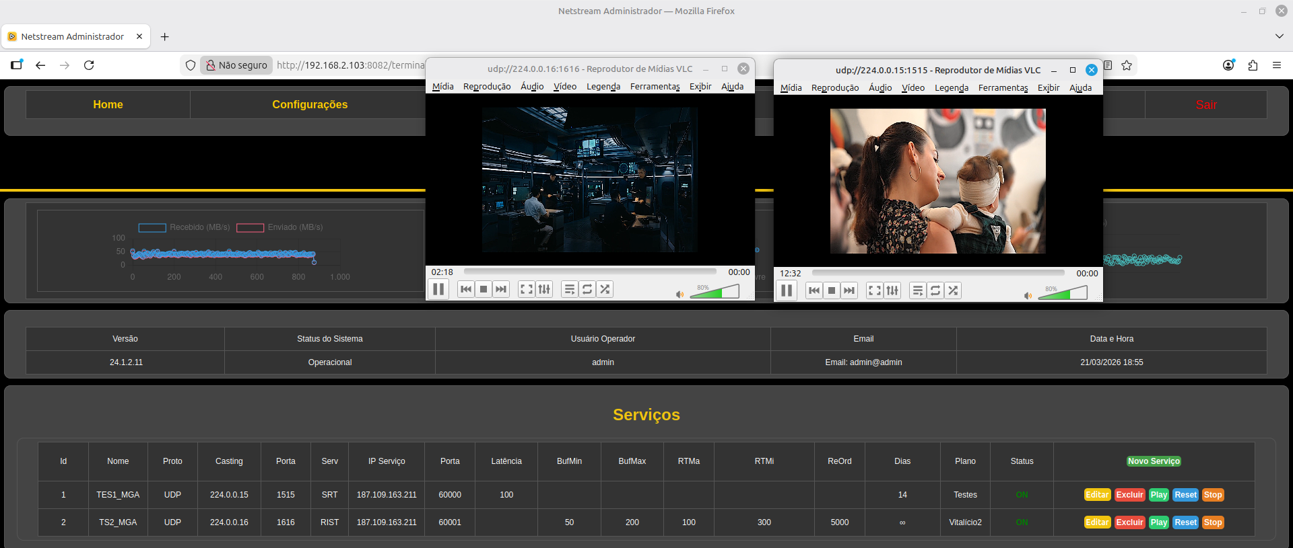Image resolution: width=1293 pixels, height=548 pixels.
Task: Open Reprodução menu in left VLC window
Action: point(487,87)
